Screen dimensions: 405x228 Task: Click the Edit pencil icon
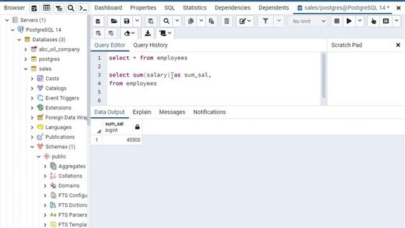[x=245, y=21]
